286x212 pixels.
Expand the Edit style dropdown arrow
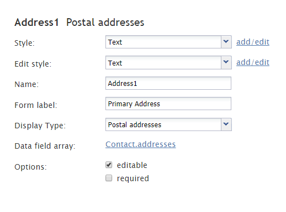[x=226, y=63]
